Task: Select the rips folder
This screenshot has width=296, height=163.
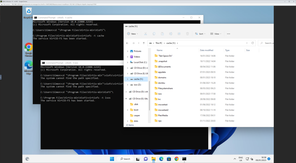Action: tap(160, 121)
